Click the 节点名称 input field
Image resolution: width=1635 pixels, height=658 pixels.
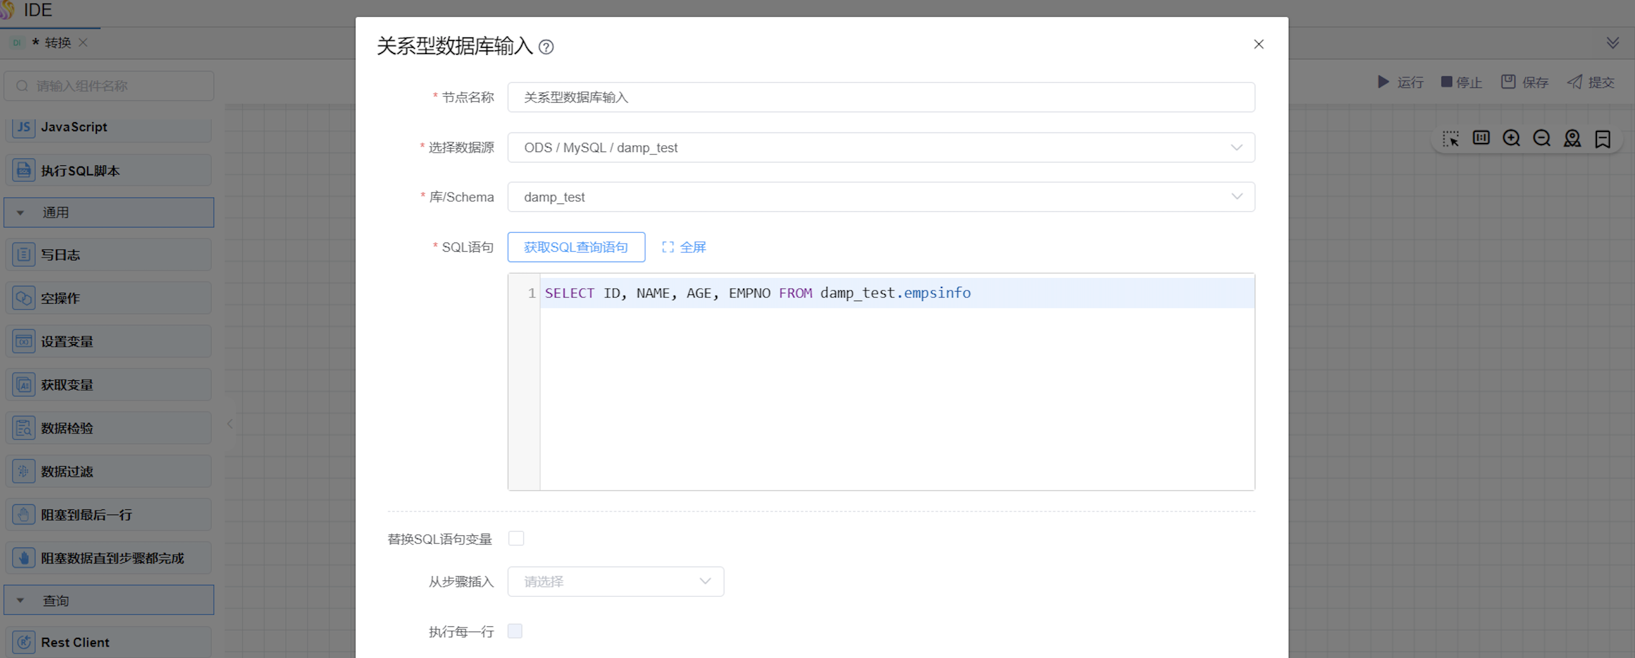coord(880,97)
